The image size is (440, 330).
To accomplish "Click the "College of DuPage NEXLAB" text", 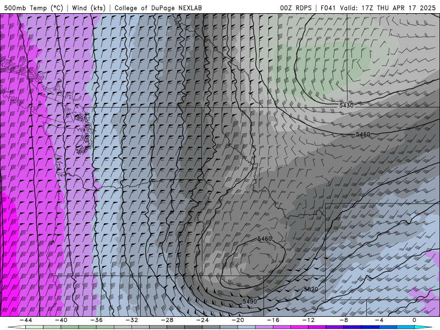I will point(158,8).
